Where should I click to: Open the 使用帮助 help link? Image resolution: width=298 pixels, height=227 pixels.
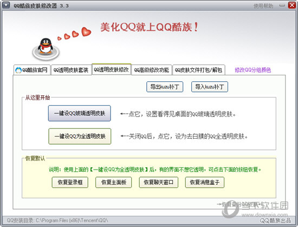point(263,6)
